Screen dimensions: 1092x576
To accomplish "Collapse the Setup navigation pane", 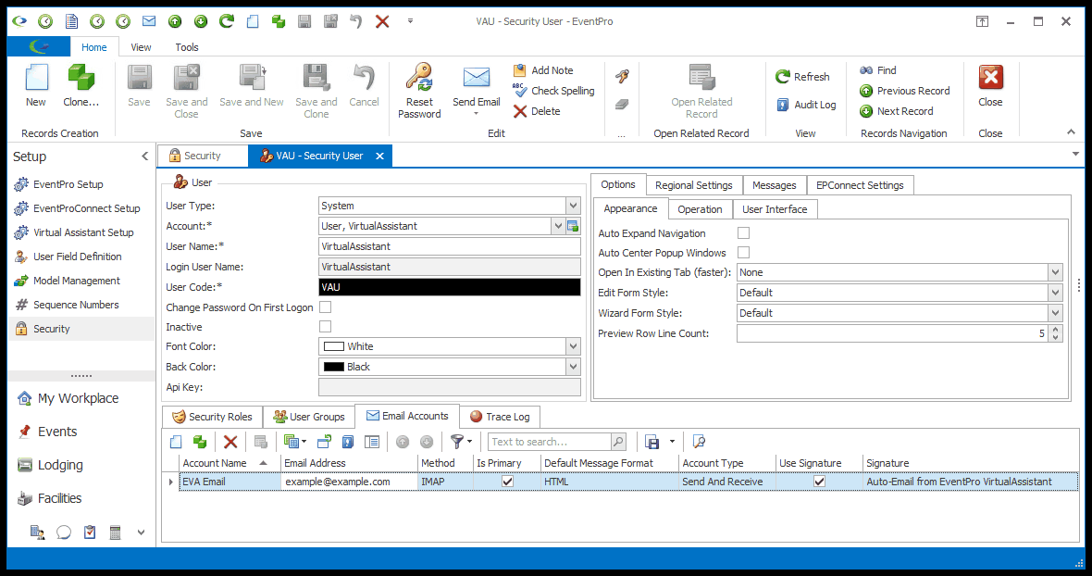I will click(145, 156).
